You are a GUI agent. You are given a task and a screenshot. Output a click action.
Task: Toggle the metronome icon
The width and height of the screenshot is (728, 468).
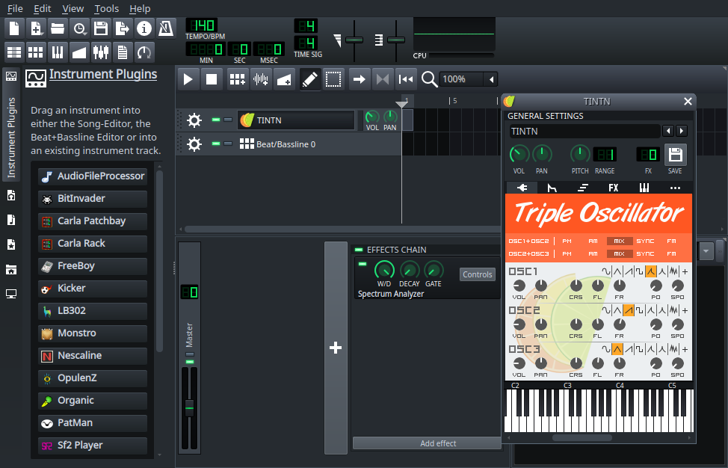tap(166, 29)
